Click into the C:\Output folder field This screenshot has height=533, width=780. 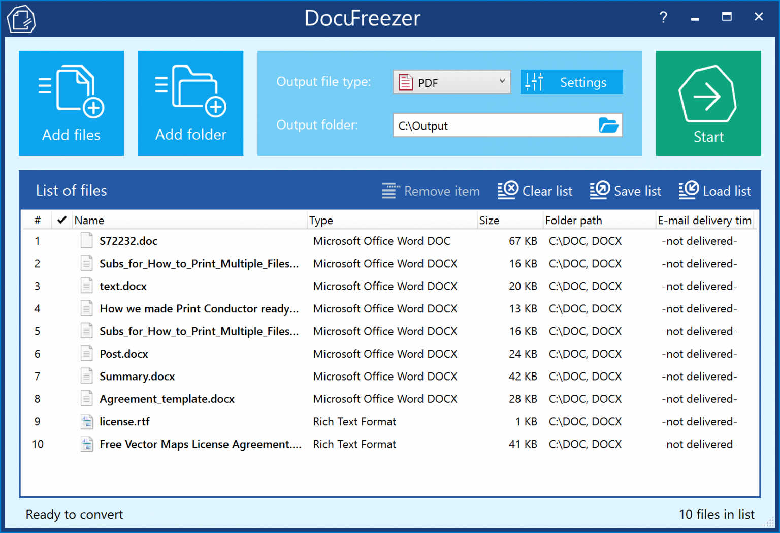coord(495,125)
